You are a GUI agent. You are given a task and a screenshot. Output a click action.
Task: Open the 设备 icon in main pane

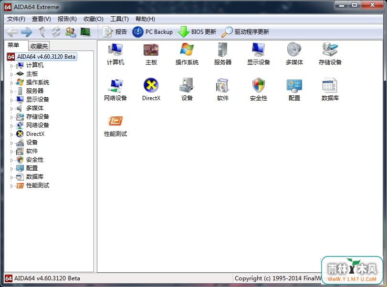tap(187, 90)
